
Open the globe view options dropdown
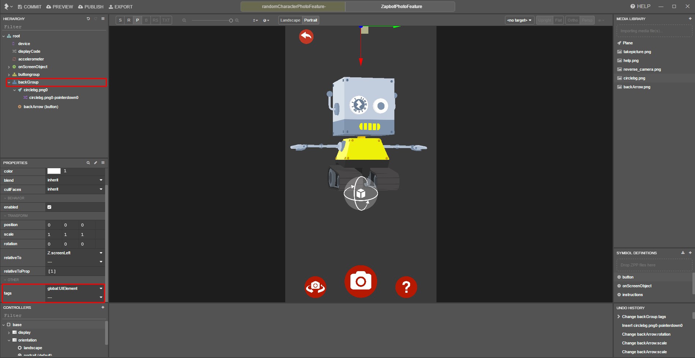click(x=266, y=21)
